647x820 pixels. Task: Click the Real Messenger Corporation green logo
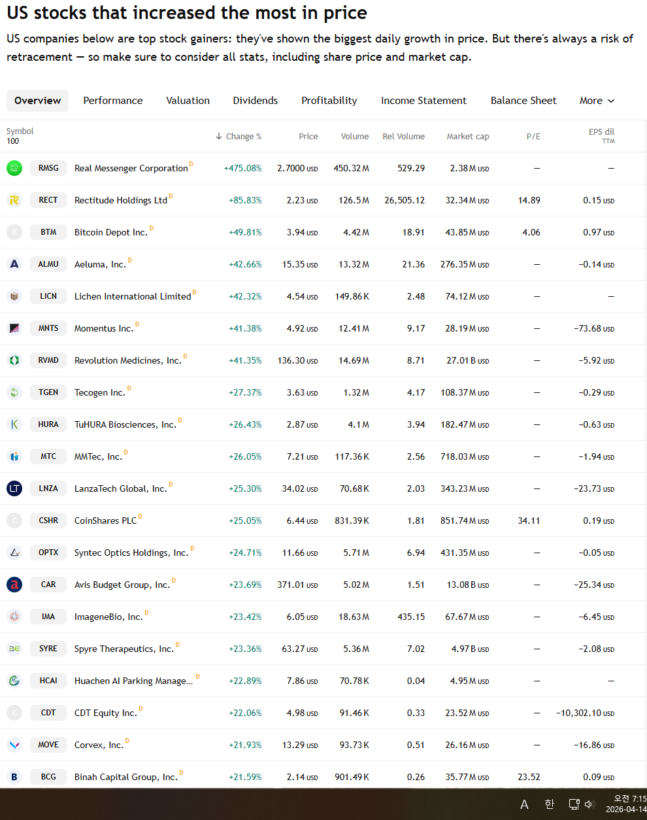(x=14, y=168)
